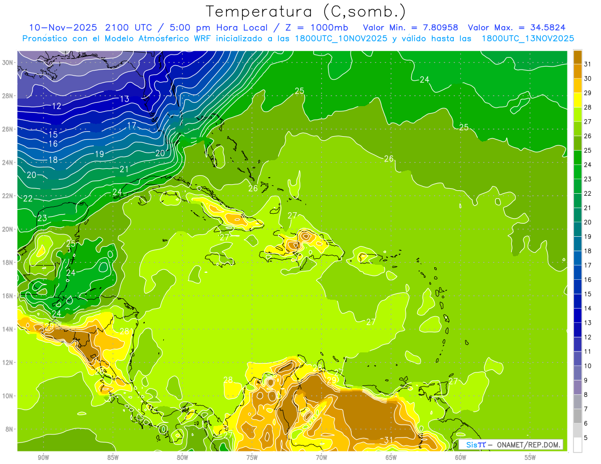
Task: Click the 24N latitude axis label
Action: pyautogui.click(x=9, y=163)
